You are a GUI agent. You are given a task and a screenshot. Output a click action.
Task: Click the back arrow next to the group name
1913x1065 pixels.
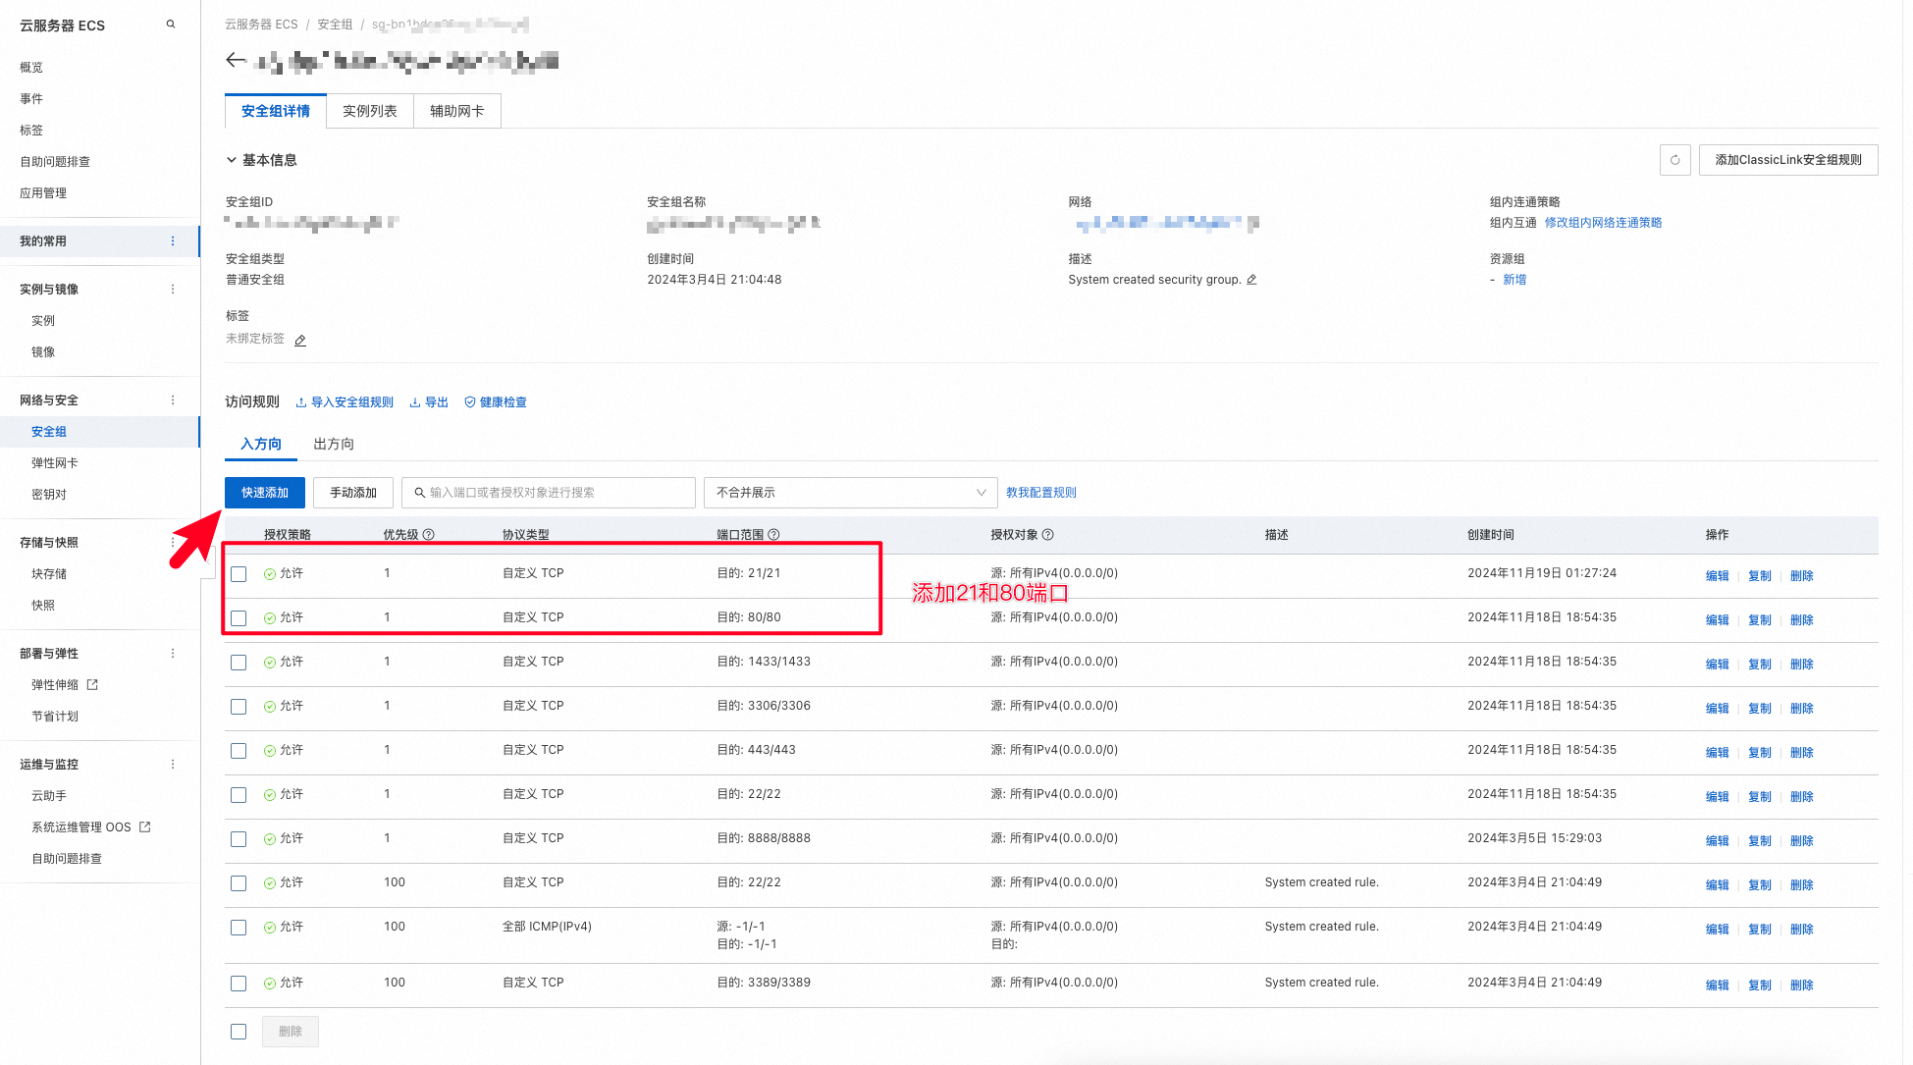236,60
